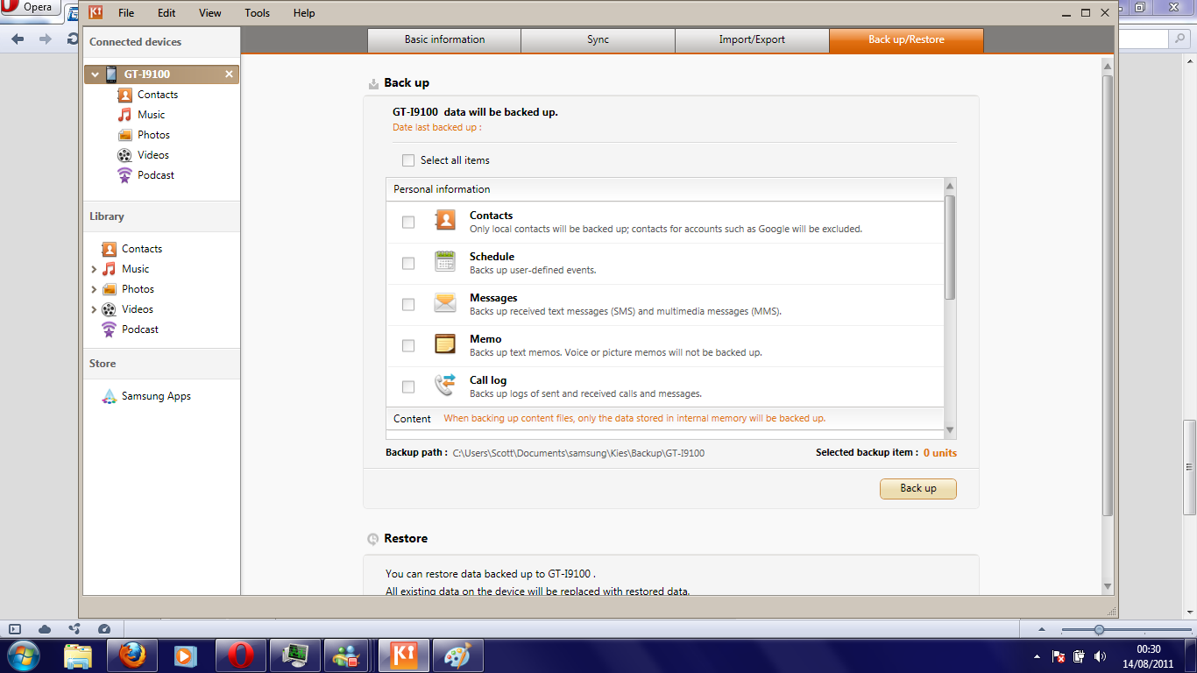Expand the Library Photos node
Screen dimensions: 1197x673
[94, 289]
